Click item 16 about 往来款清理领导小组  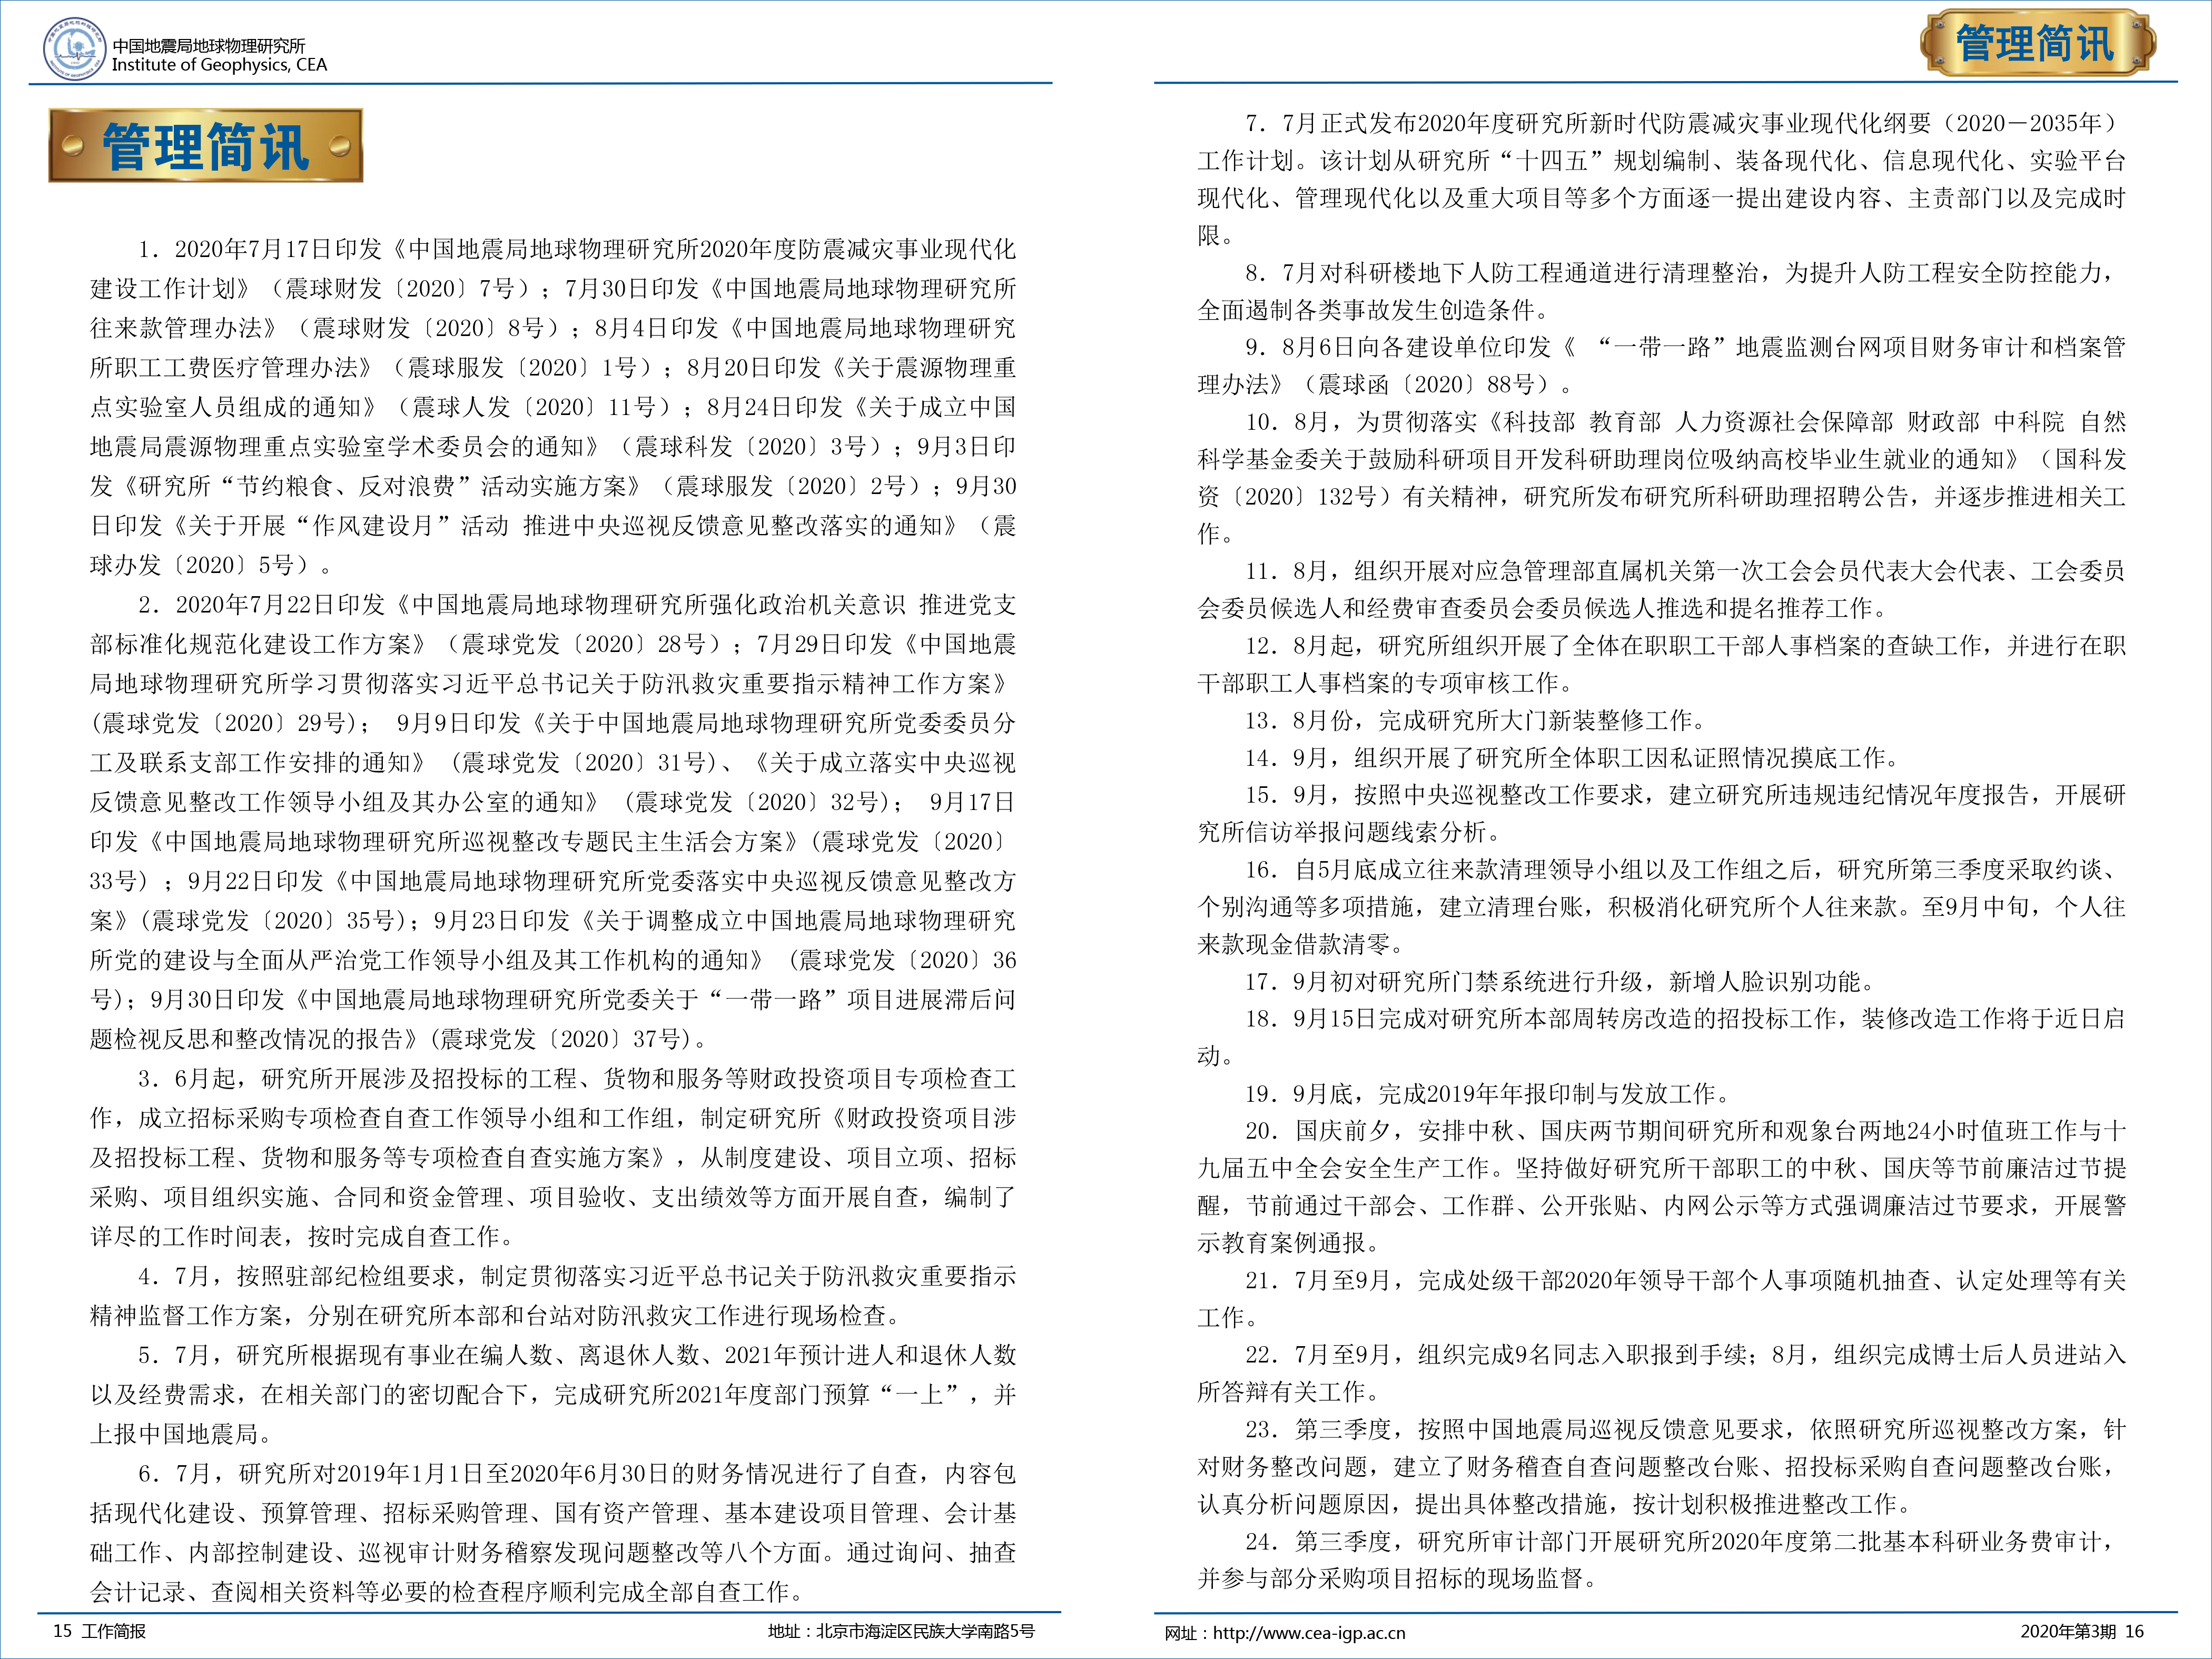point(1661,906)
